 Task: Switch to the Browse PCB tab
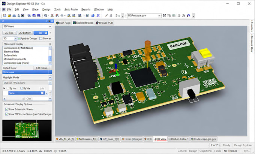104,23
